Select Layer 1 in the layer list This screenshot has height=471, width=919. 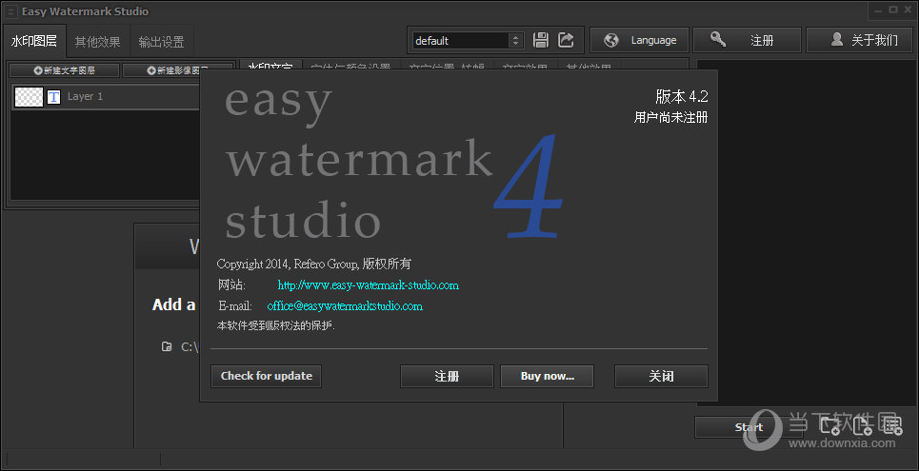tap(106, 97)
